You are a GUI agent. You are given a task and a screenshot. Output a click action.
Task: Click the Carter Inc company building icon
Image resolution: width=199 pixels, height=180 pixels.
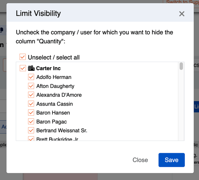(31, 68)
